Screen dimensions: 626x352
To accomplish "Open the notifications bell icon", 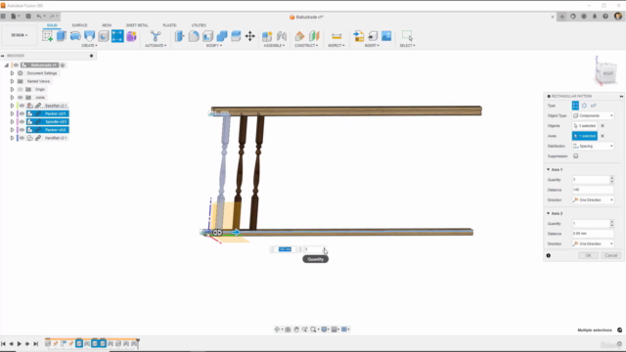I will 595,17.
